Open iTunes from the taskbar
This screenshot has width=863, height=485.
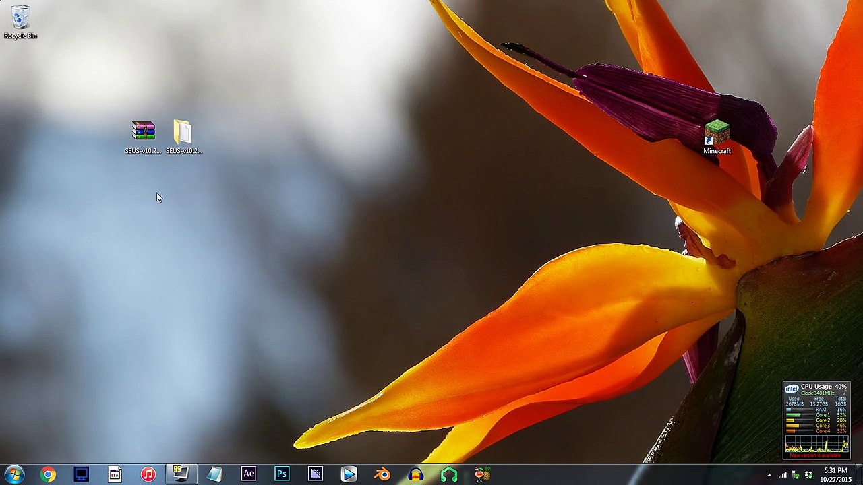[148, 474]
